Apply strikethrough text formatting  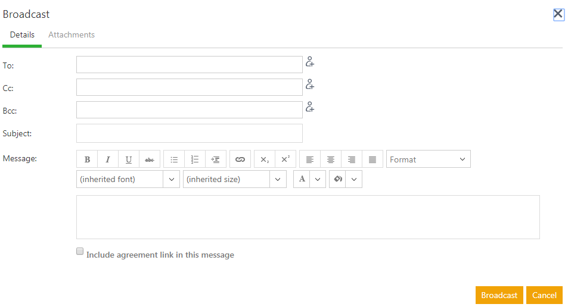[x=150, y=159]
